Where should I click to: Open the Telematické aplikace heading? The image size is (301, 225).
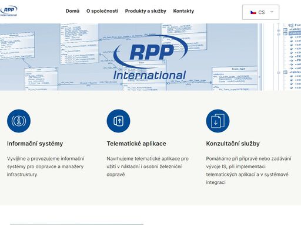coord(136,144)
